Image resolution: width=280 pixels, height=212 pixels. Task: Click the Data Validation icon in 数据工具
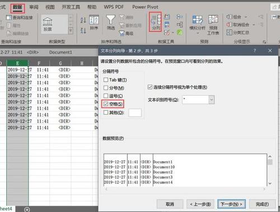[166, 32]
